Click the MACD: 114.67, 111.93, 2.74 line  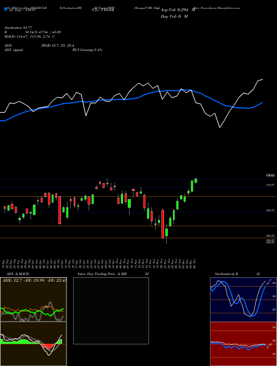tap(29, 37)
